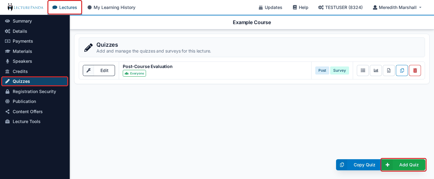Click the wrench icon beside Edit
The width and height of the screenshot is (434, 179).
pyautogui.click(x=88, y=70)
